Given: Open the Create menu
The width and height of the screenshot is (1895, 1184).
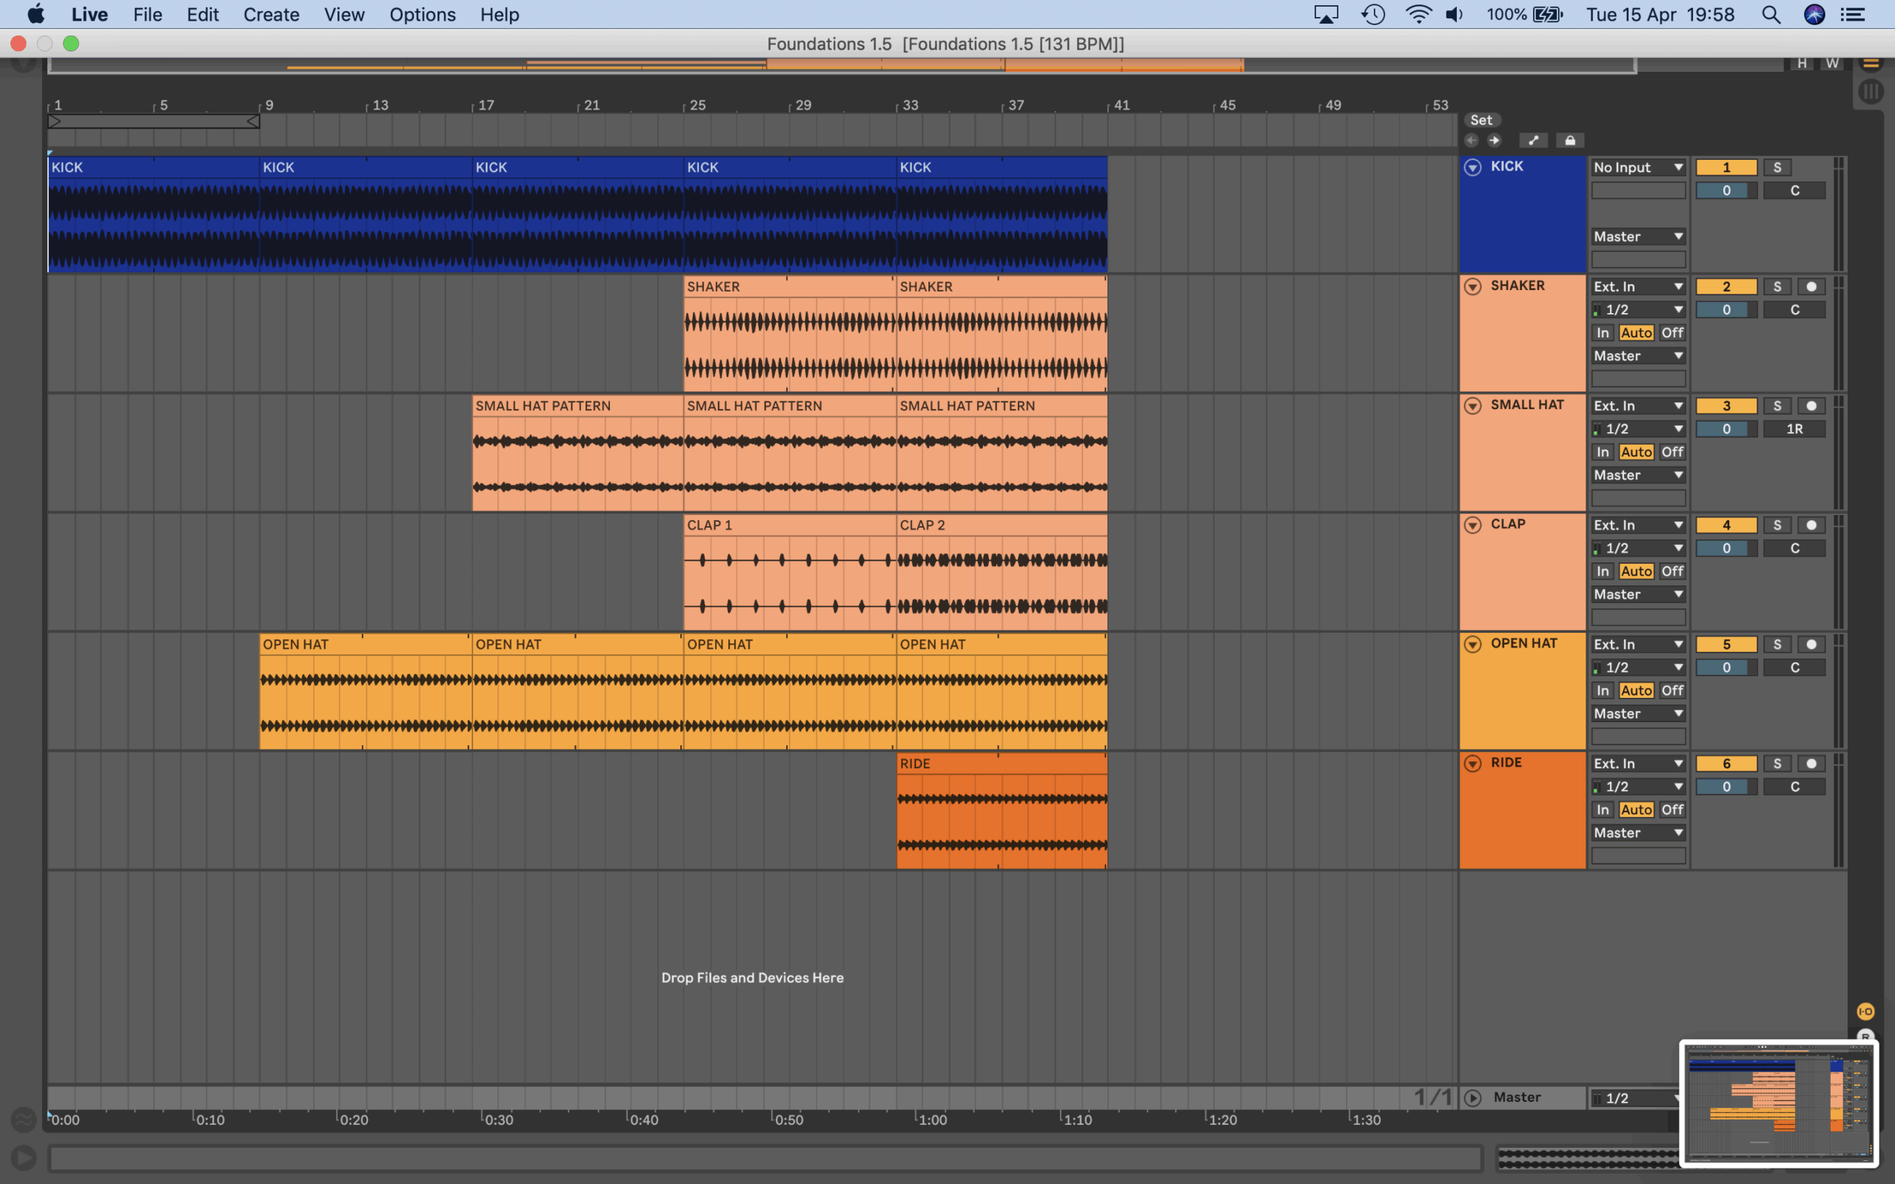Looking at the screenshot, I should 271,15.
